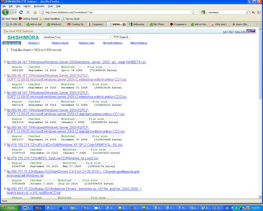Open the back/forward history dropdown arrow
Viewport: 263px width, 211px height.
point(15,12)
